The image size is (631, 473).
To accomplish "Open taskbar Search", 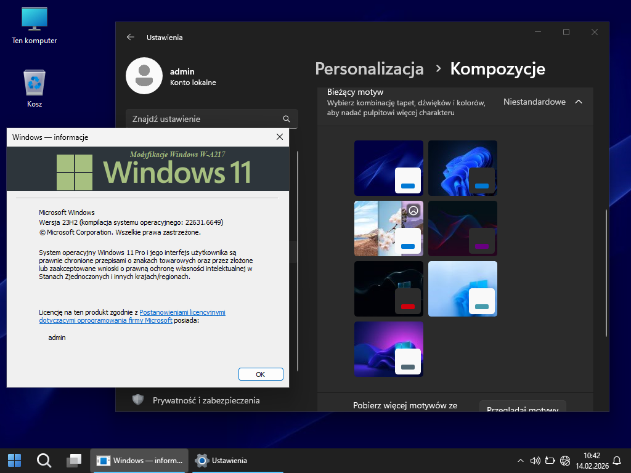I will tap(44, 460).
